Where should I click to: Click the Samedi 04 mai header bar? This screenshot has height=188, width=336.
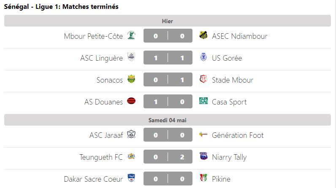168,120
